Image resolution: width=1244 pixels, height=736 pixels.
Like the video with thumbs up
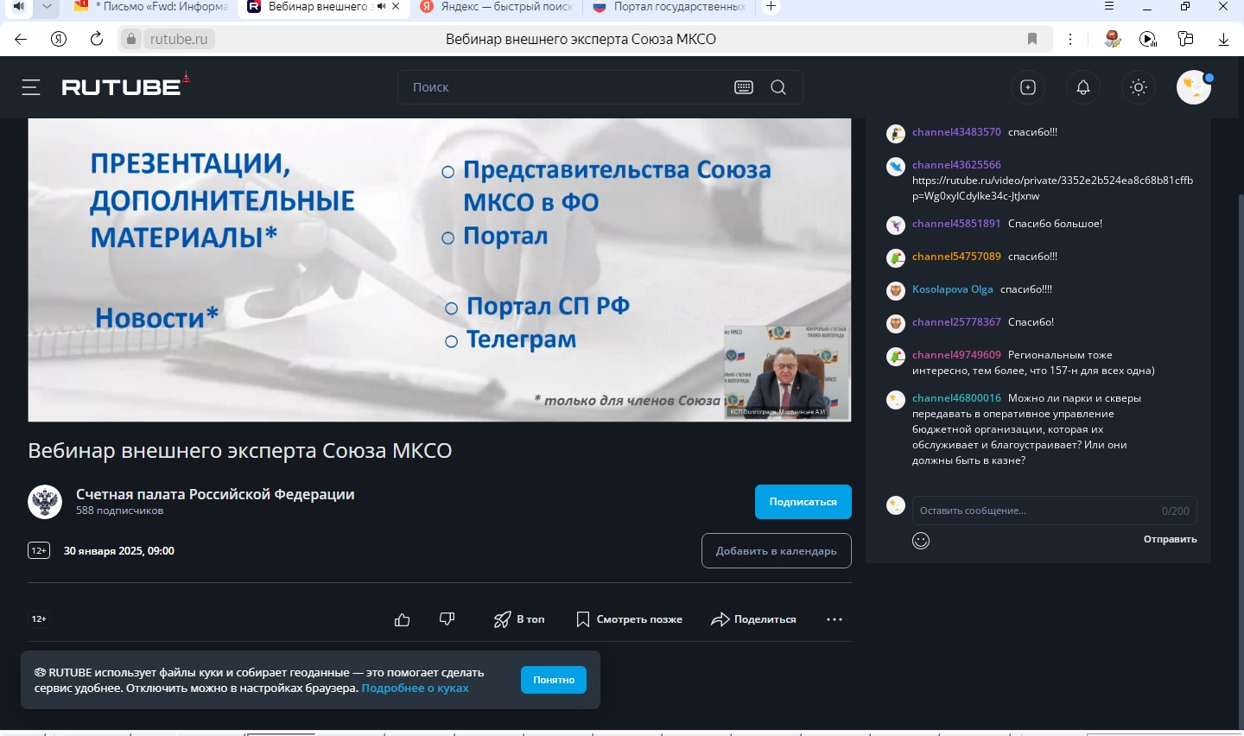click(x=402, y=619)
